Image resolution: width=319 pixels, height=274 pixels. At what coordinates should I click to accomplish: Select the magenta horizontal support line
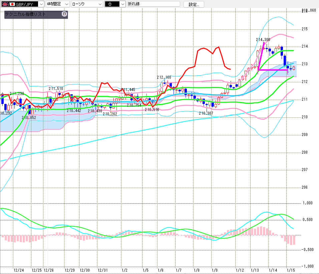(x=273, y=70)
